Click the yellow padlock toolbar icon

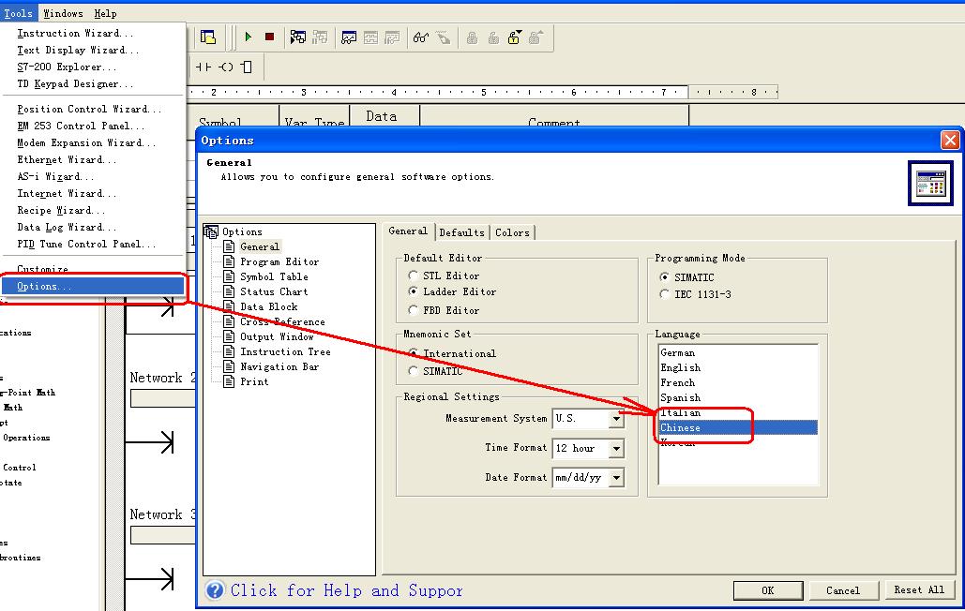click(x=515, y=37)
